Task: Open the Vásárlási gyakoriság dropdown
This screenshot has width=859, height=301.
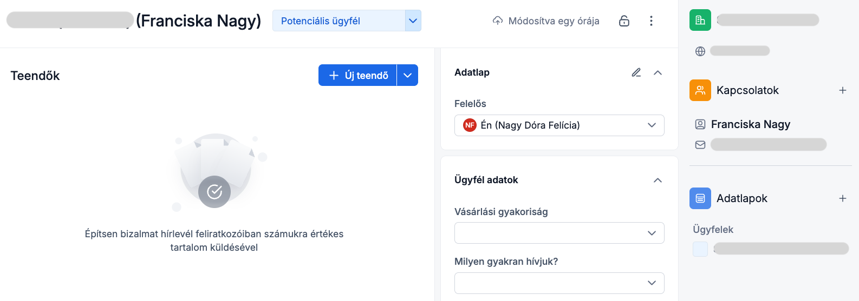Action: point(559,233)
